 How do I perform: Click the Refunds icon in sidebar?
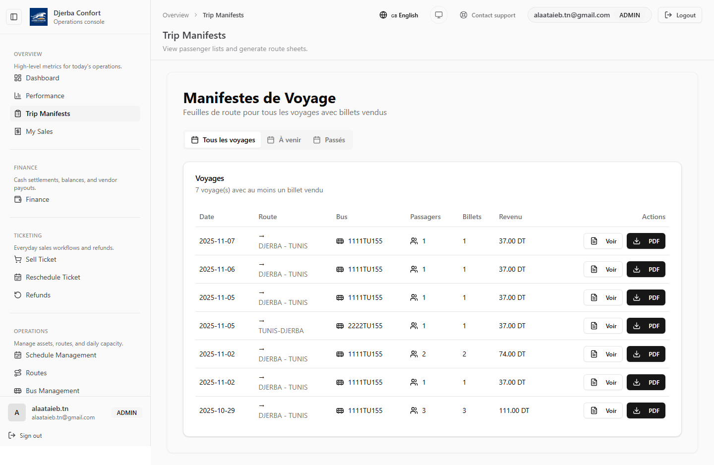(18, 295)
